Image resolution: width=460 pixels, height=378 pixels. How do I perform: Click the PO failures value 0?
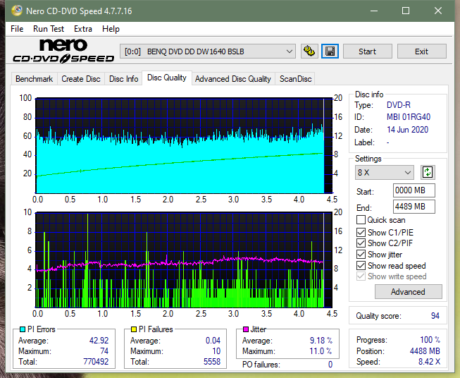click(330, 365)
